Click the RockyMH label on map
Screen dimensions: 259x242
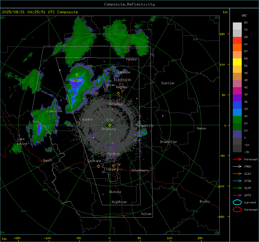click(76, 81)
